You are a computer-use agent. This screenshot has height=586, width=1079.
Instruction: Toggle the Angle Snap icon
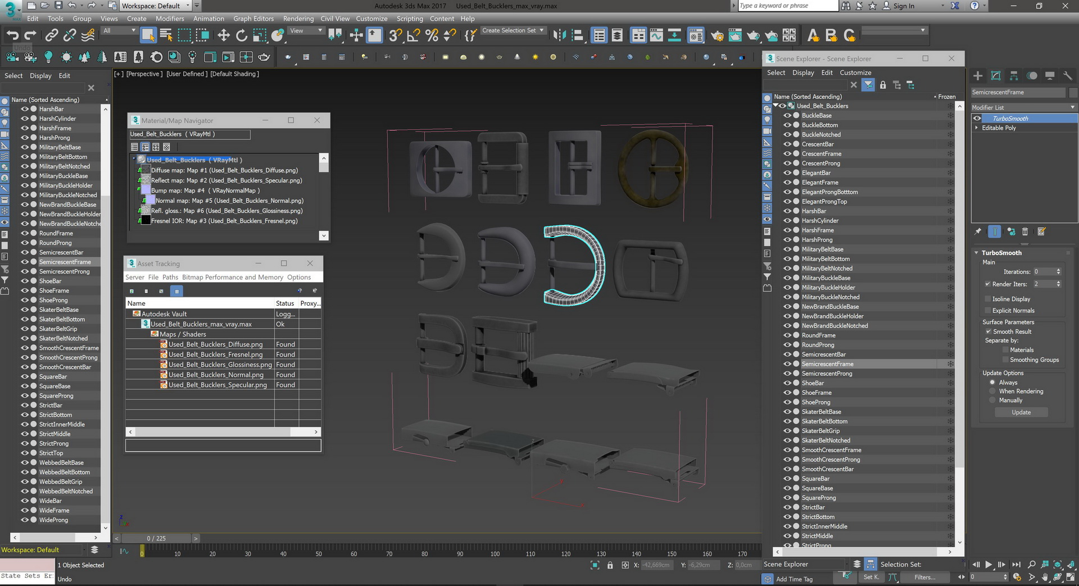tap(414, 35)
